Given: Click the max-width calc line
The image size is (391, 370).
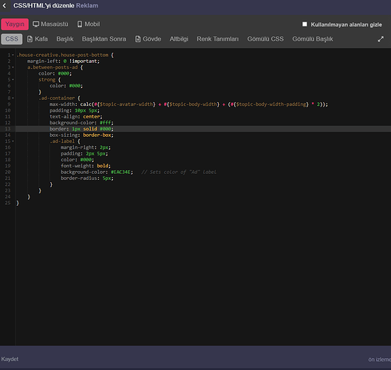Looking at the screenshot, I should pos(188,104).
